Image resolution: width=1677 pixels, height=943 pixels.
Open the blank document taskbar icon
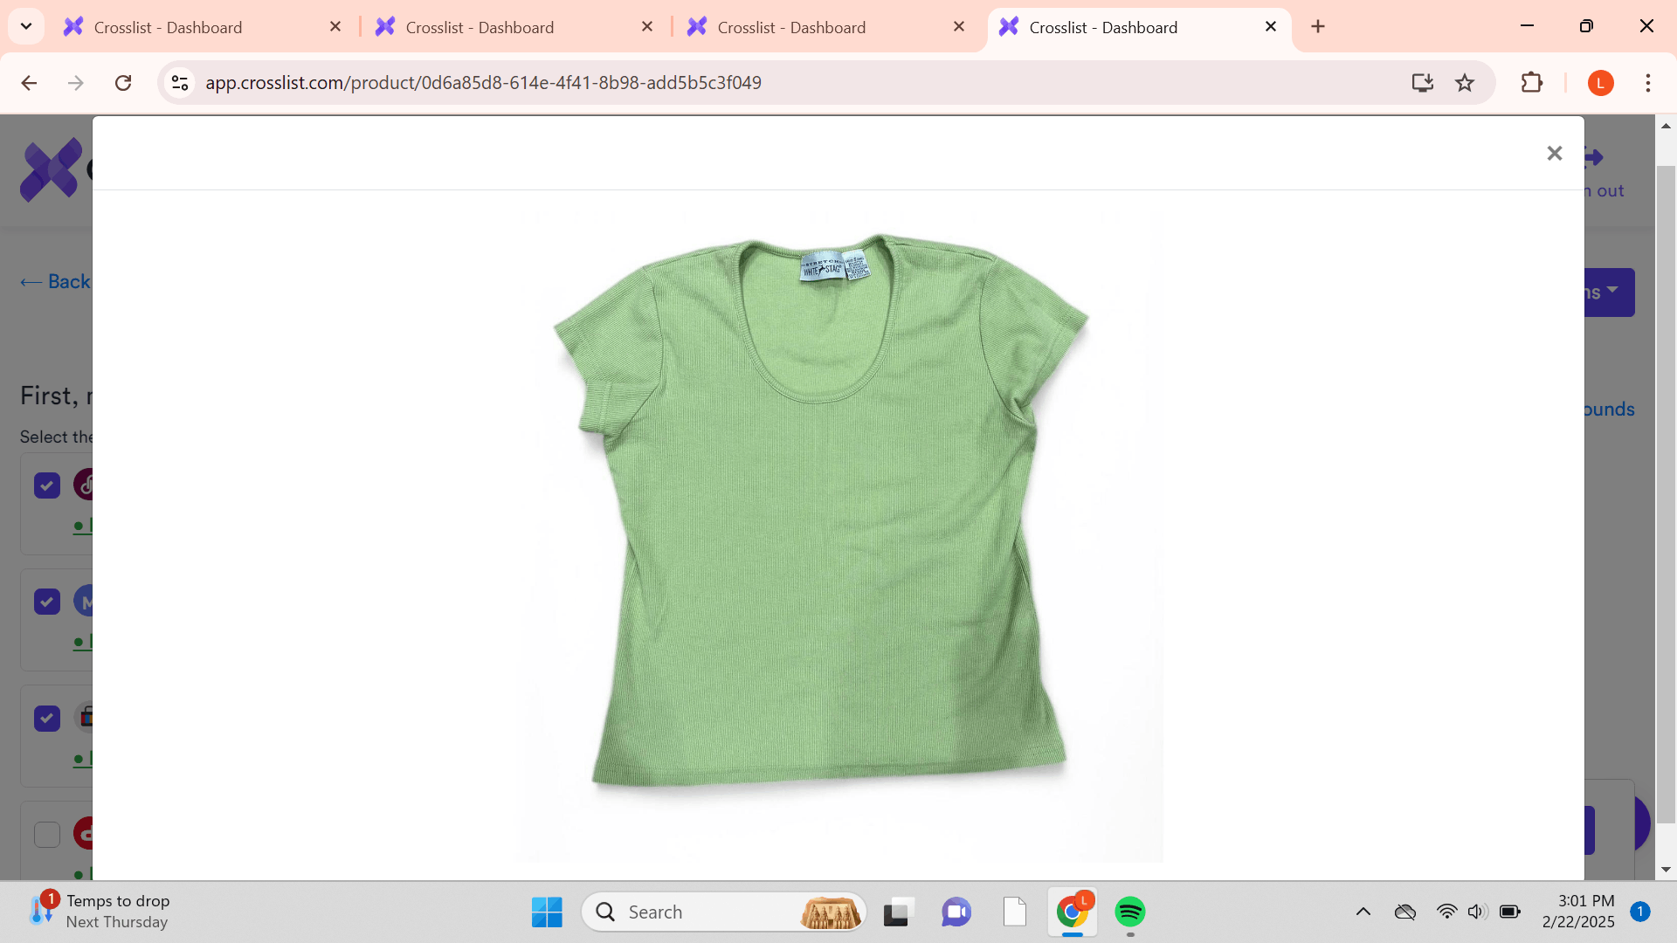pos(1014,912)
